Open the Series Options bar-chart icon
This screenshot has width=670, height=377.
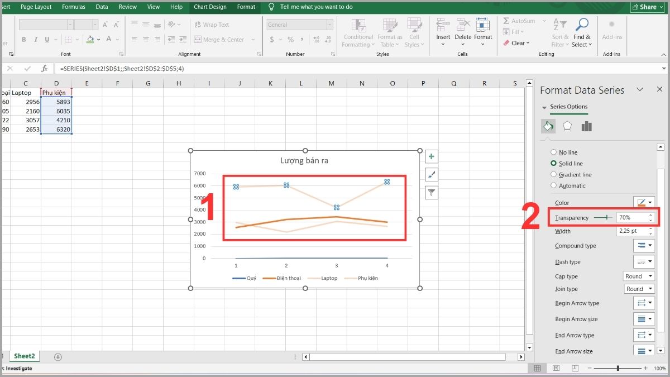point(586,126)
